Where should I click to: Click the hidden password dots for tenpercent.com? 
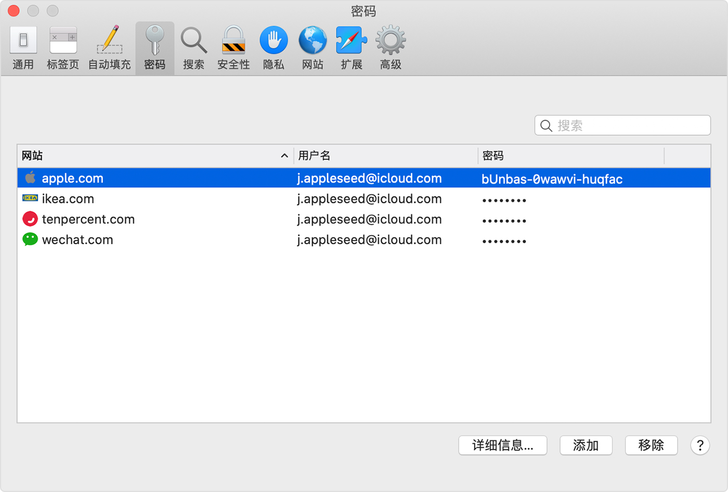504,221
